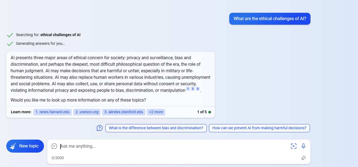Click the green checkmark beside Generating answers

[x=10, y=43]
